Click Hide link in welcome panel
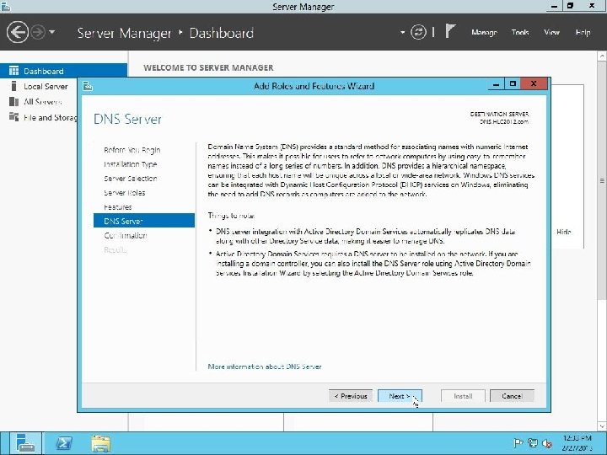 [564, 232]
